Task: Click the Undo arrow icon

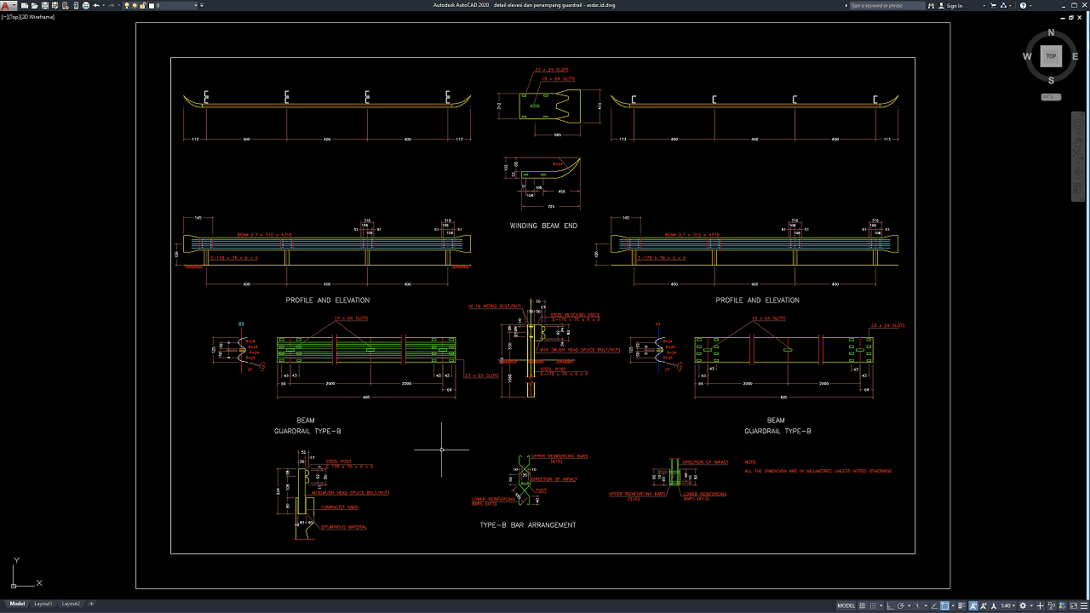Action: pos(96,6)
